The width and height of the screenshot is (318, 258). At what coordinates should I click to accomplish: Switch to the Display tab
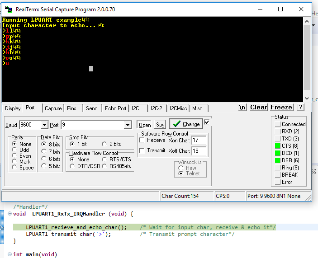[x=13, y=108]
